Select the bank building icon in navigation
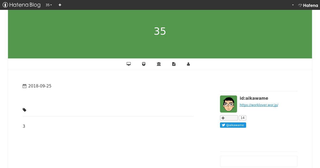The image size is (320, 168). (x=159, y=64)
